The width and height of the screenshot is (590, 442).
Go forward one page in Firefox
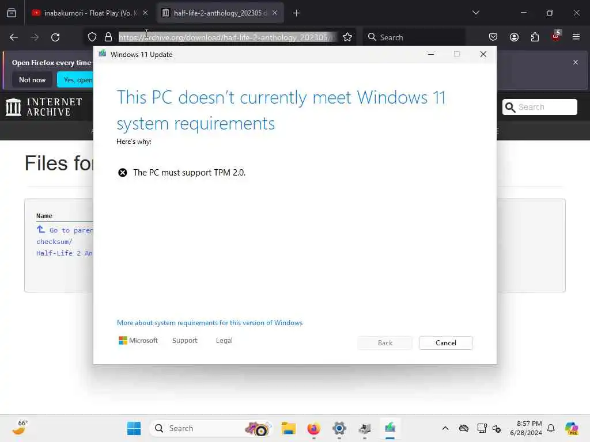coord(35,37)
